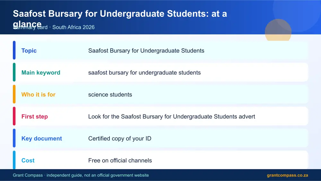Viewport: 321px width, 181px height.
Task: Open the grantcompass.co.za link
Action: 287,175
